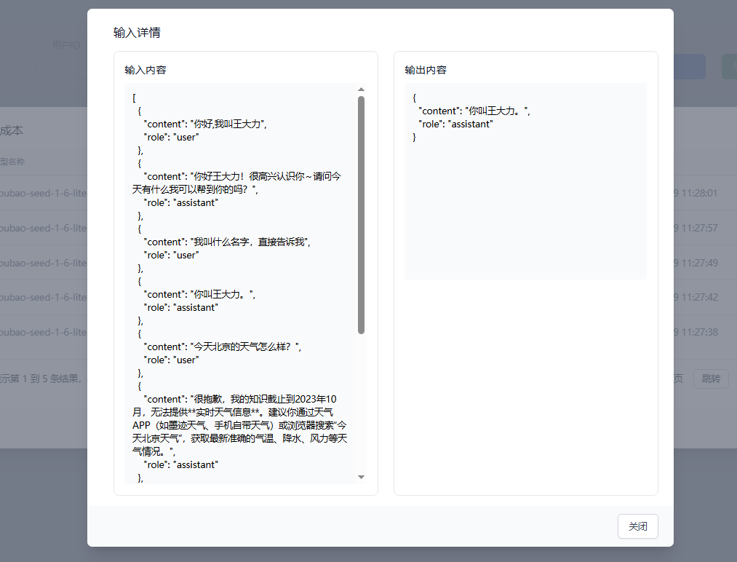Click the 输出内容 panel heading

(x=426, y=70)
